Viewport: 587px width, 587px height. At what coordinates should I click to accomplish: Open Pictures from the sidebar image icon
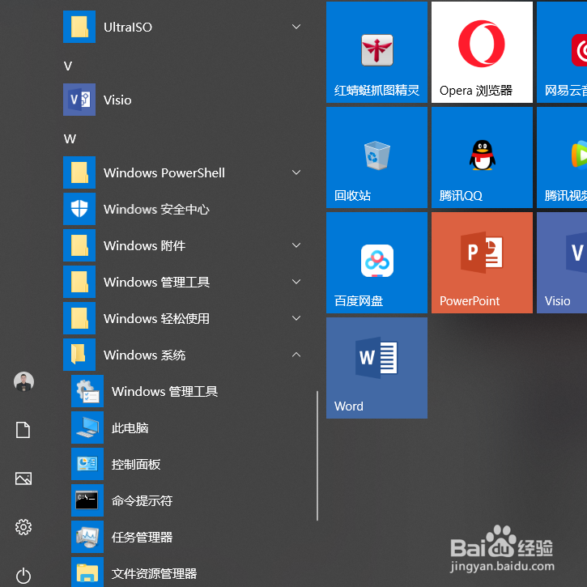tap(23, 479)
